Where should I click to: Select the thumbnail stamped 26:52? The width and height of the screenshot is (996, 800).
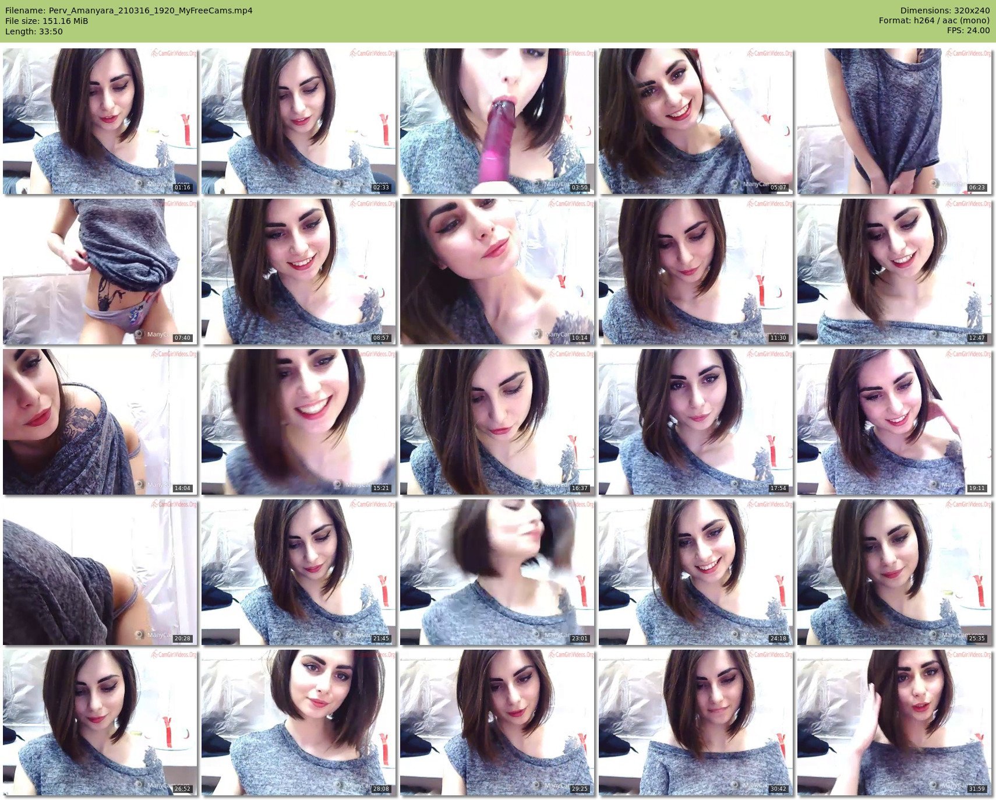pyautogui.click(x=100, y=723)
